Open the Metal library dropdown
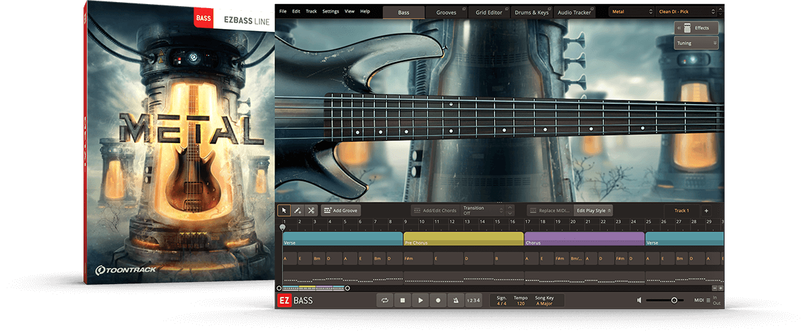 pyautogui.click(x=631, y=12)
